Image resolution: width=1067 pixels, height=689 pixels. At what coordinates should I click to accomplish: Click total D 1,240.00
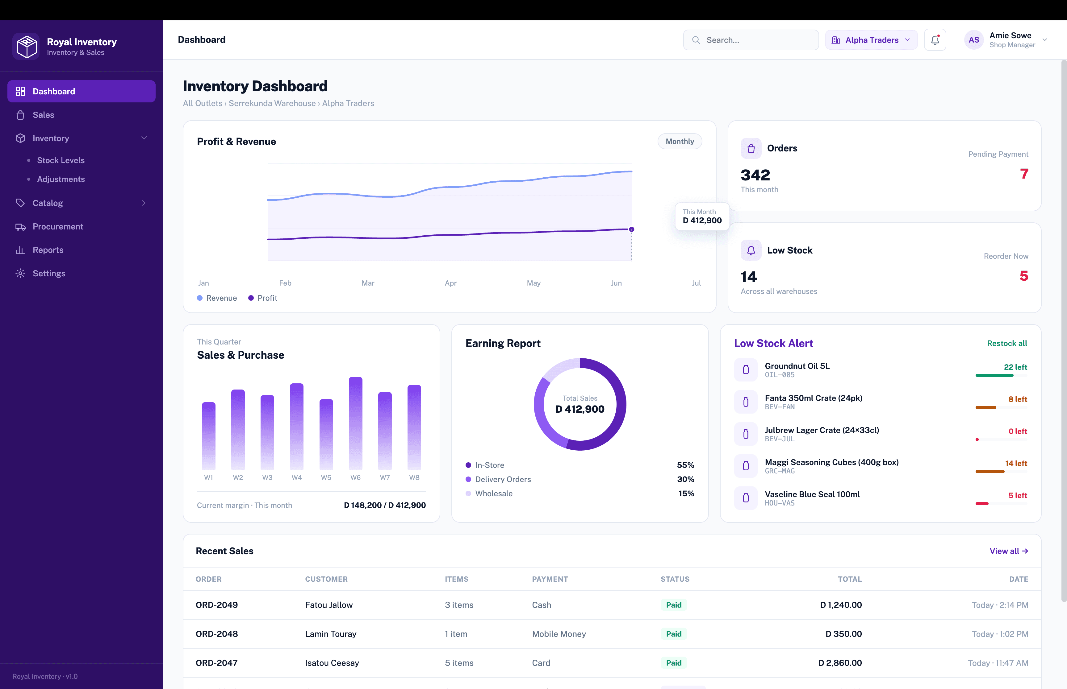840,605
